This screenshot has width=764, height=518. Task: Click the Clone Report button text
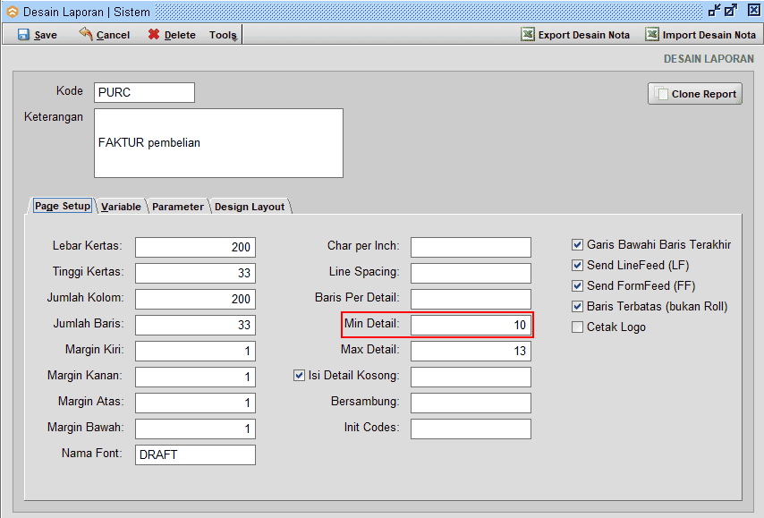[703, 94]
